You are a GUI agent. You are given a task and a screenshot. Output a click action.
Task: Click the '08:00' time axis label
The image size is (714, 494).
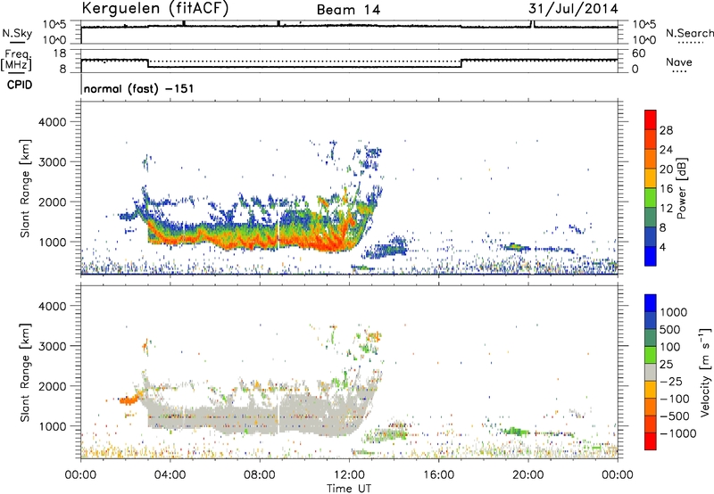[260, 474]
